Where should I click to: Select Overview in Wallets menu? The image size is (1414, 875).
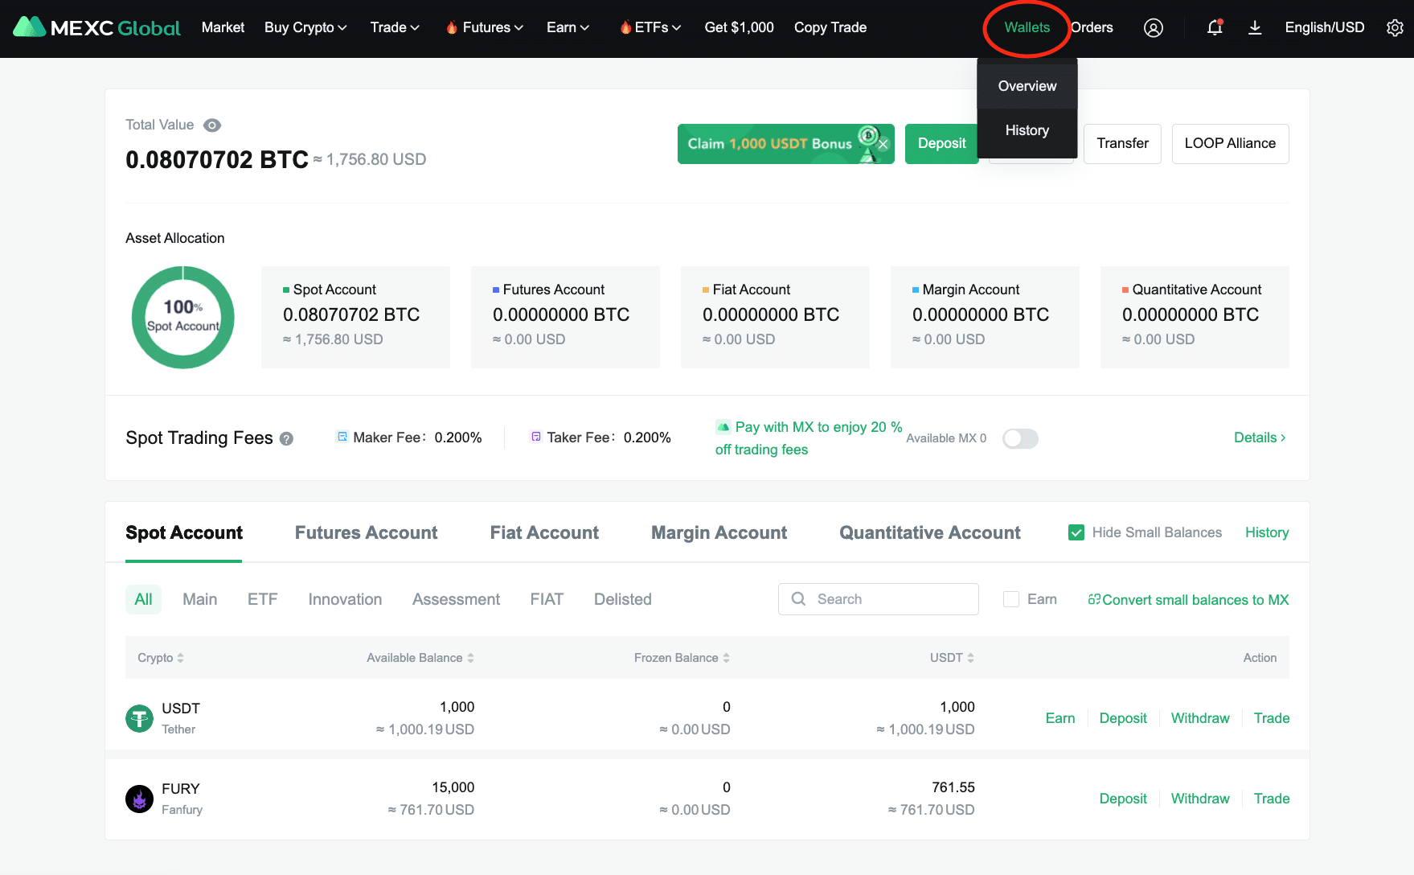click(1027, 86)
